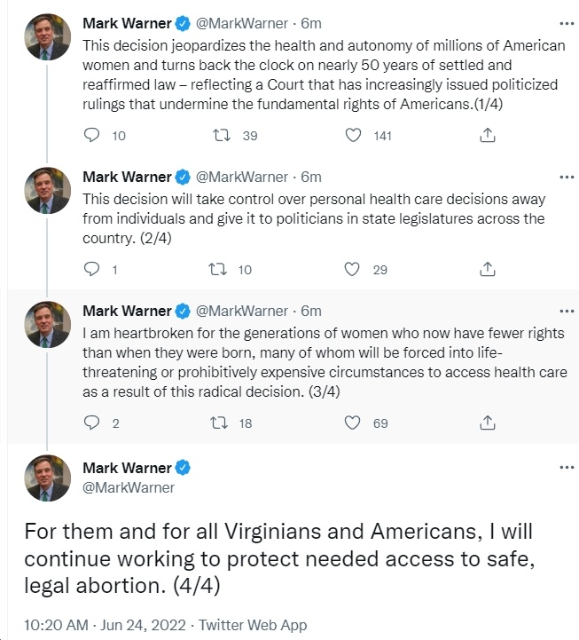Open @MarkWarner handle on the first tweet
This screenshot has height=640, width=579.
242,24
